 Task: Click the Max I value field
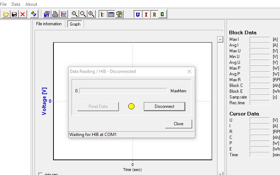point(260,39)
